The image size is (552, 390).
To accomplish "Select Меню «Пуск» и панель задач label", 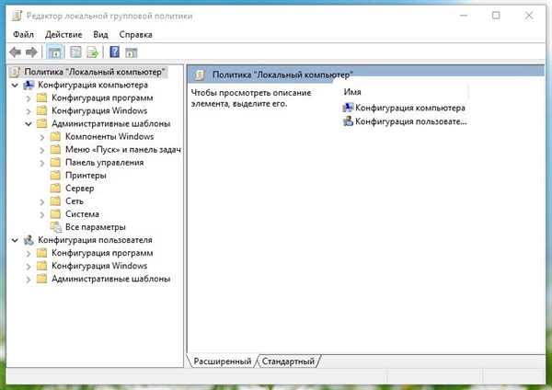I will tap(123, 150).
